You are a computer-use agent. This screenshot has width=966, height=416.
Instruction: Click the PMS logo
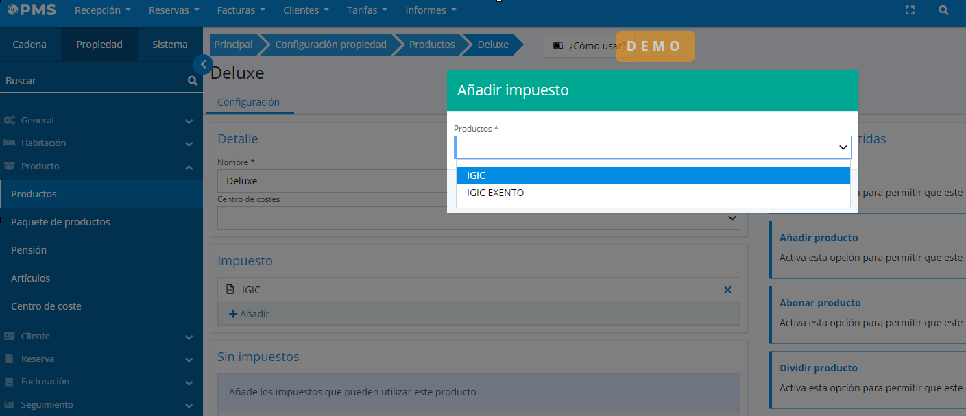click(32, 10)
